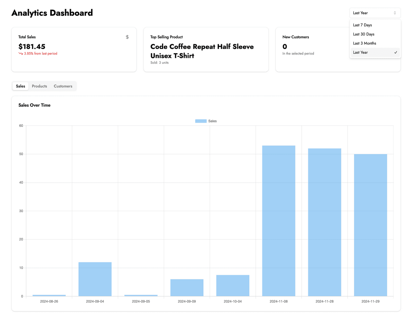
Task: Click the dollar sign icon in Total Sales
Action: [x=127, y=37]
